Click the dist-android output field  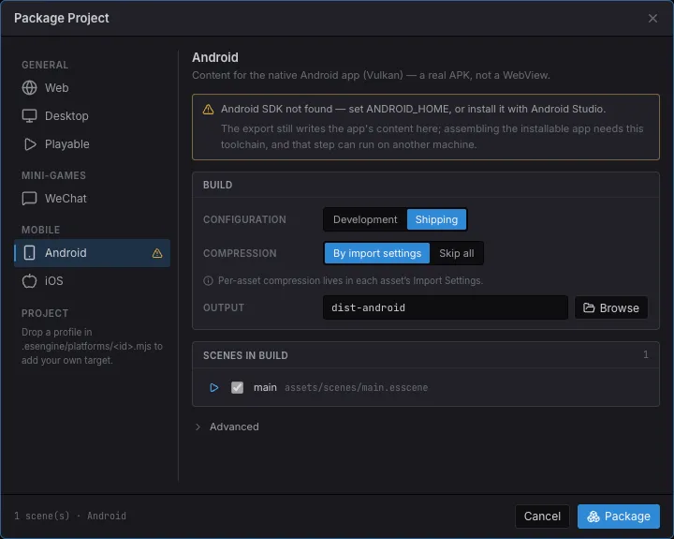coord(446,307)
